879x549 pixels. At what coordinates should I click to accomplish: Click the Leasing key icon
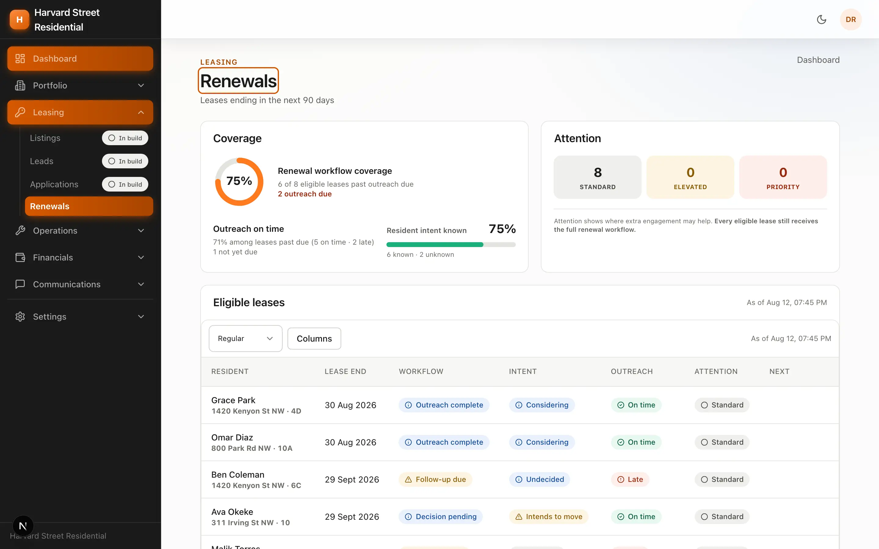tap(20, 112)
